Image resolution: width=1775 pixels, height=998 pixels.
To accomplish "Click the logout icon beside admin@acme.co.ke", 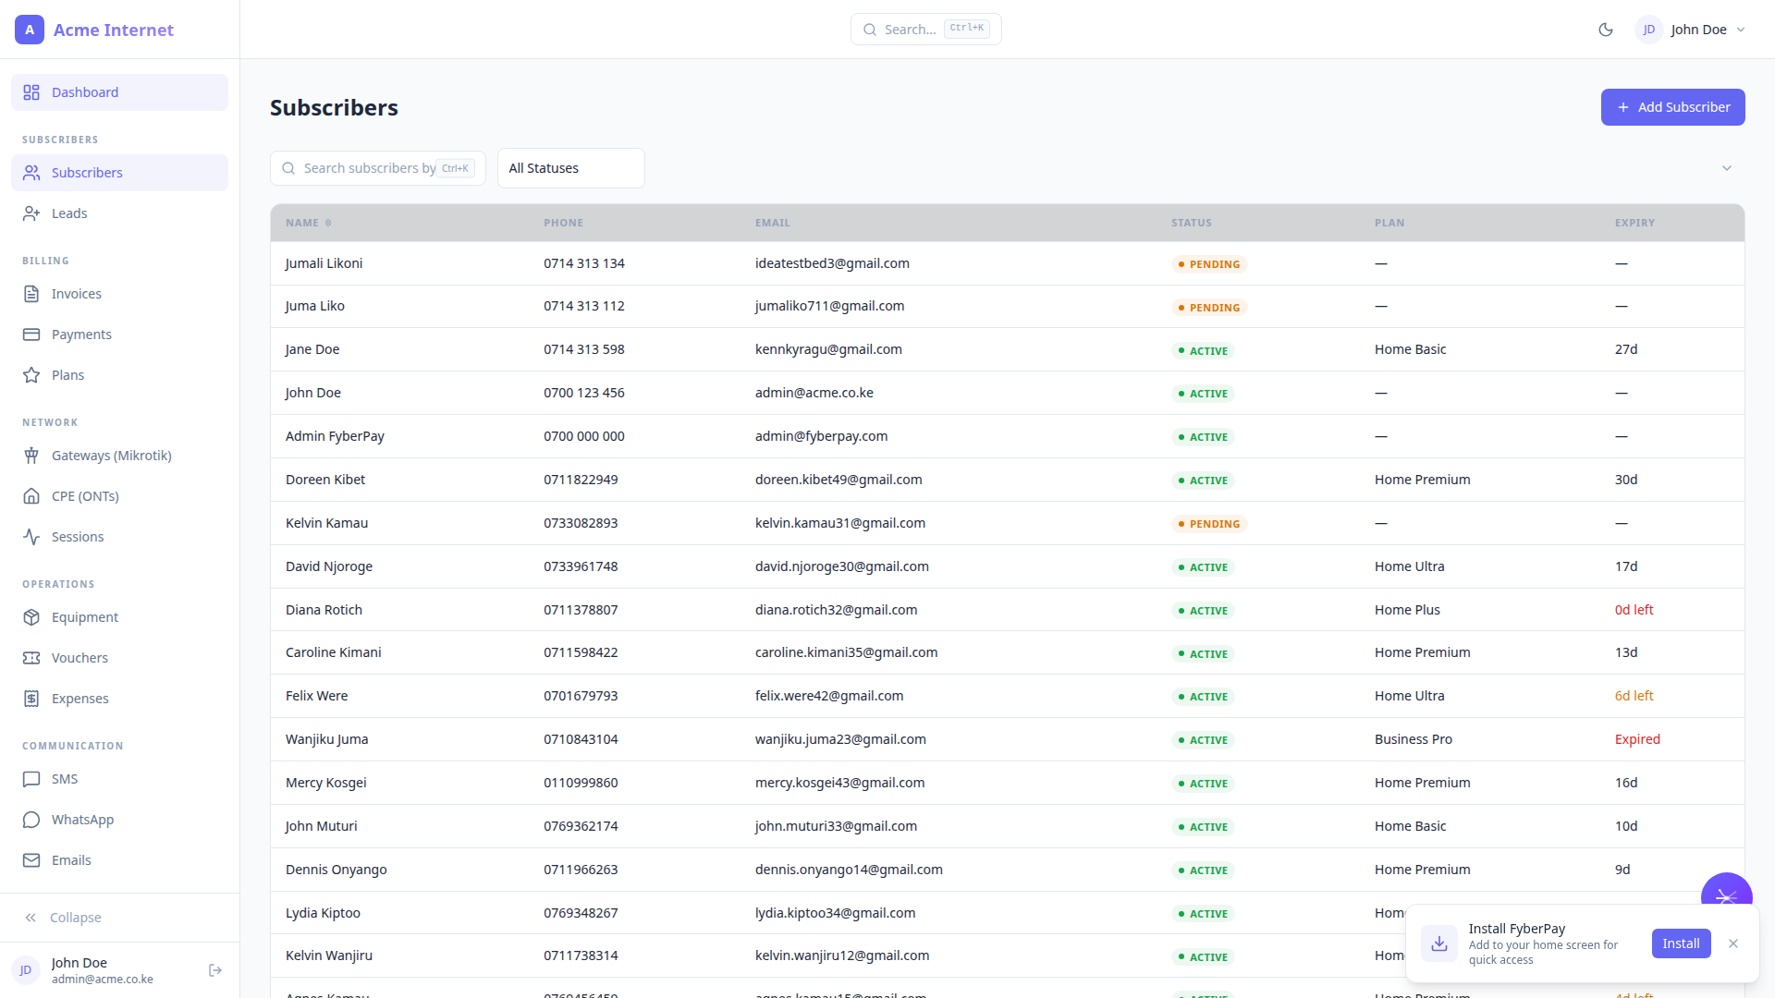I will pos(215,970).
